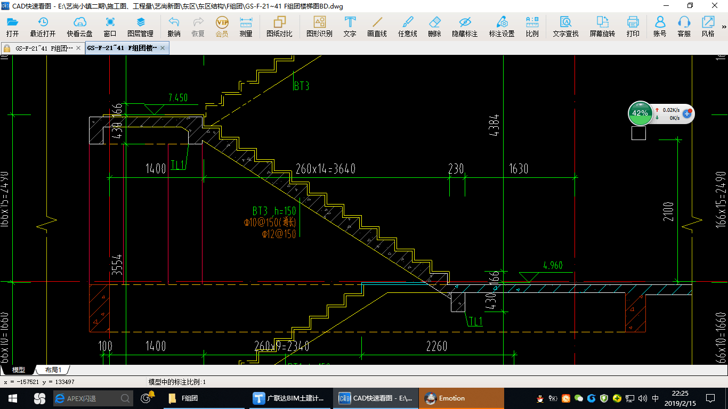The image size is (728, 409).
Task: Select the 测量 measuring tool
Action: click(246, 27)
